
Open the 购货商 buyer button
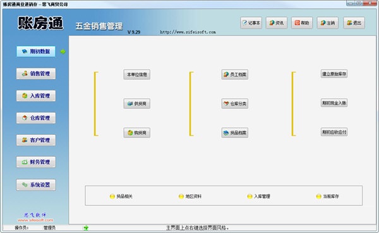point(137,133)
